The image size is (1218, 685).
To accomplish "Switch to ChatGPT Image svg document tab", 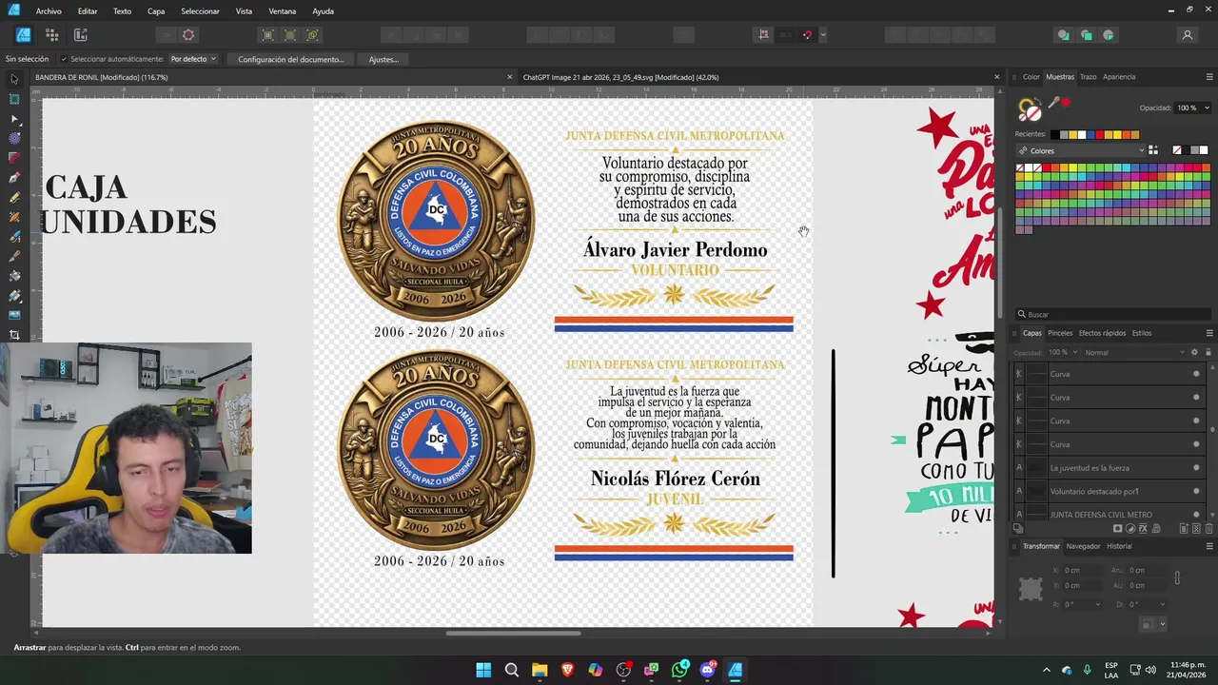I will click(620, 77).
